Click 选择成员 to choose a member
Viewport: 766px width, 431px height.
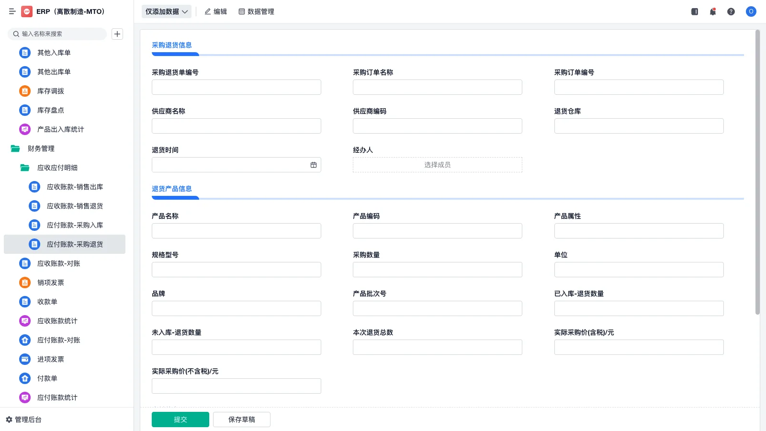(437, 164)
